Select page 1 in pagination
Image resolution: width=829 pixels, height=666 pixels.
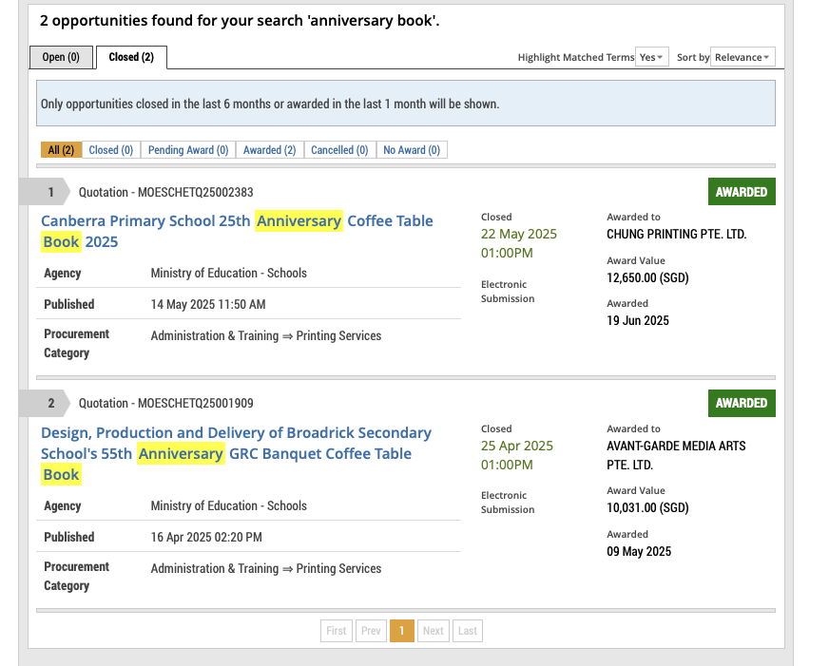(401, 631)
